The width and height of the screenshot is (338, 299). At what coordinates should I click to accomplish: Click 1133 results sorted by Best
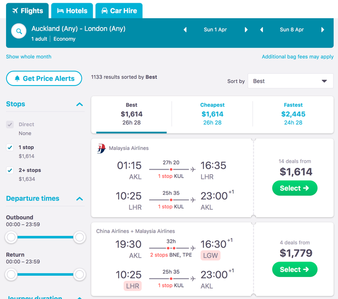[x=124, y=77]
